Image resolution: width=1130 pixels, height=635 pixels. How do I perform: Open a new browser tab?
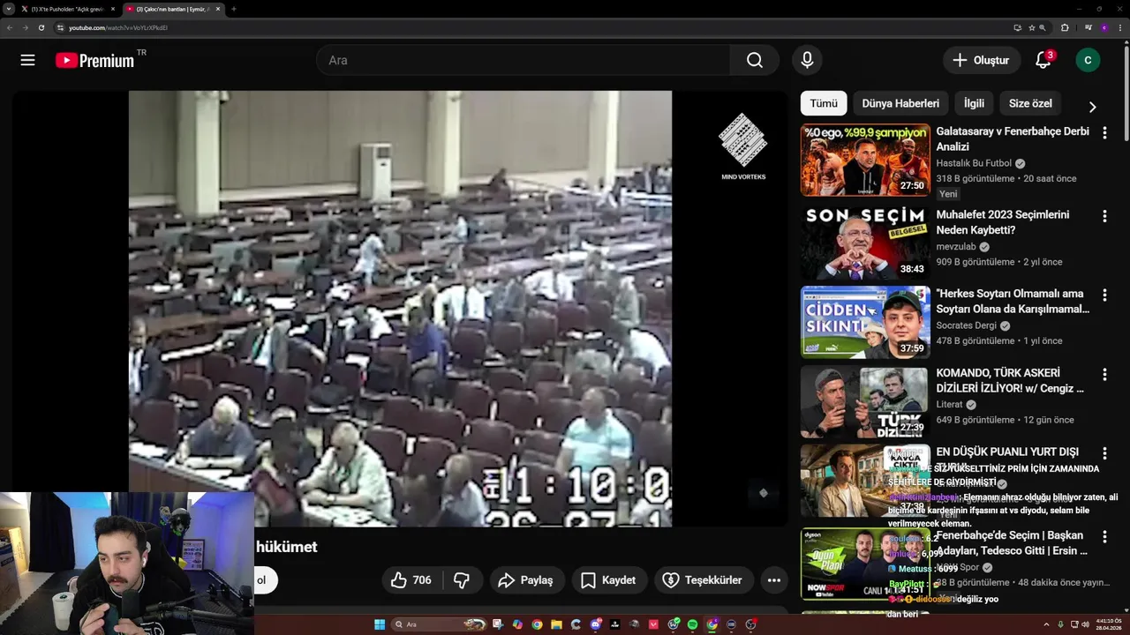234,9
